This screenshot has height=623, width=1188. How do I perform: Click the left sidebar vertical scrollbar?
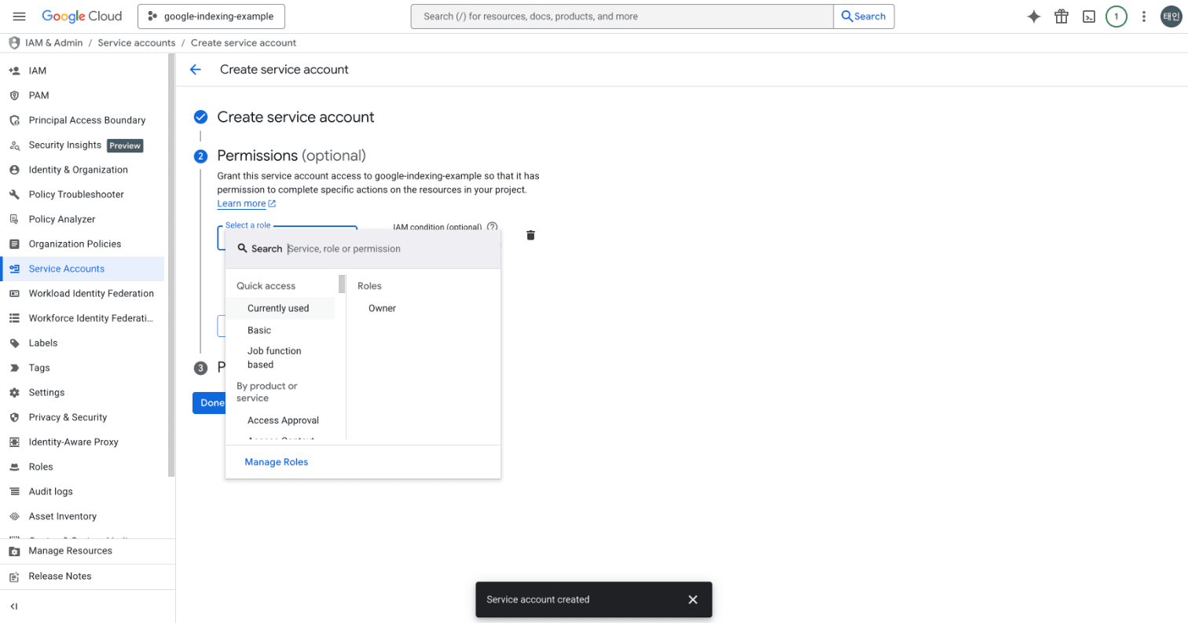click(x=171, y=267)
